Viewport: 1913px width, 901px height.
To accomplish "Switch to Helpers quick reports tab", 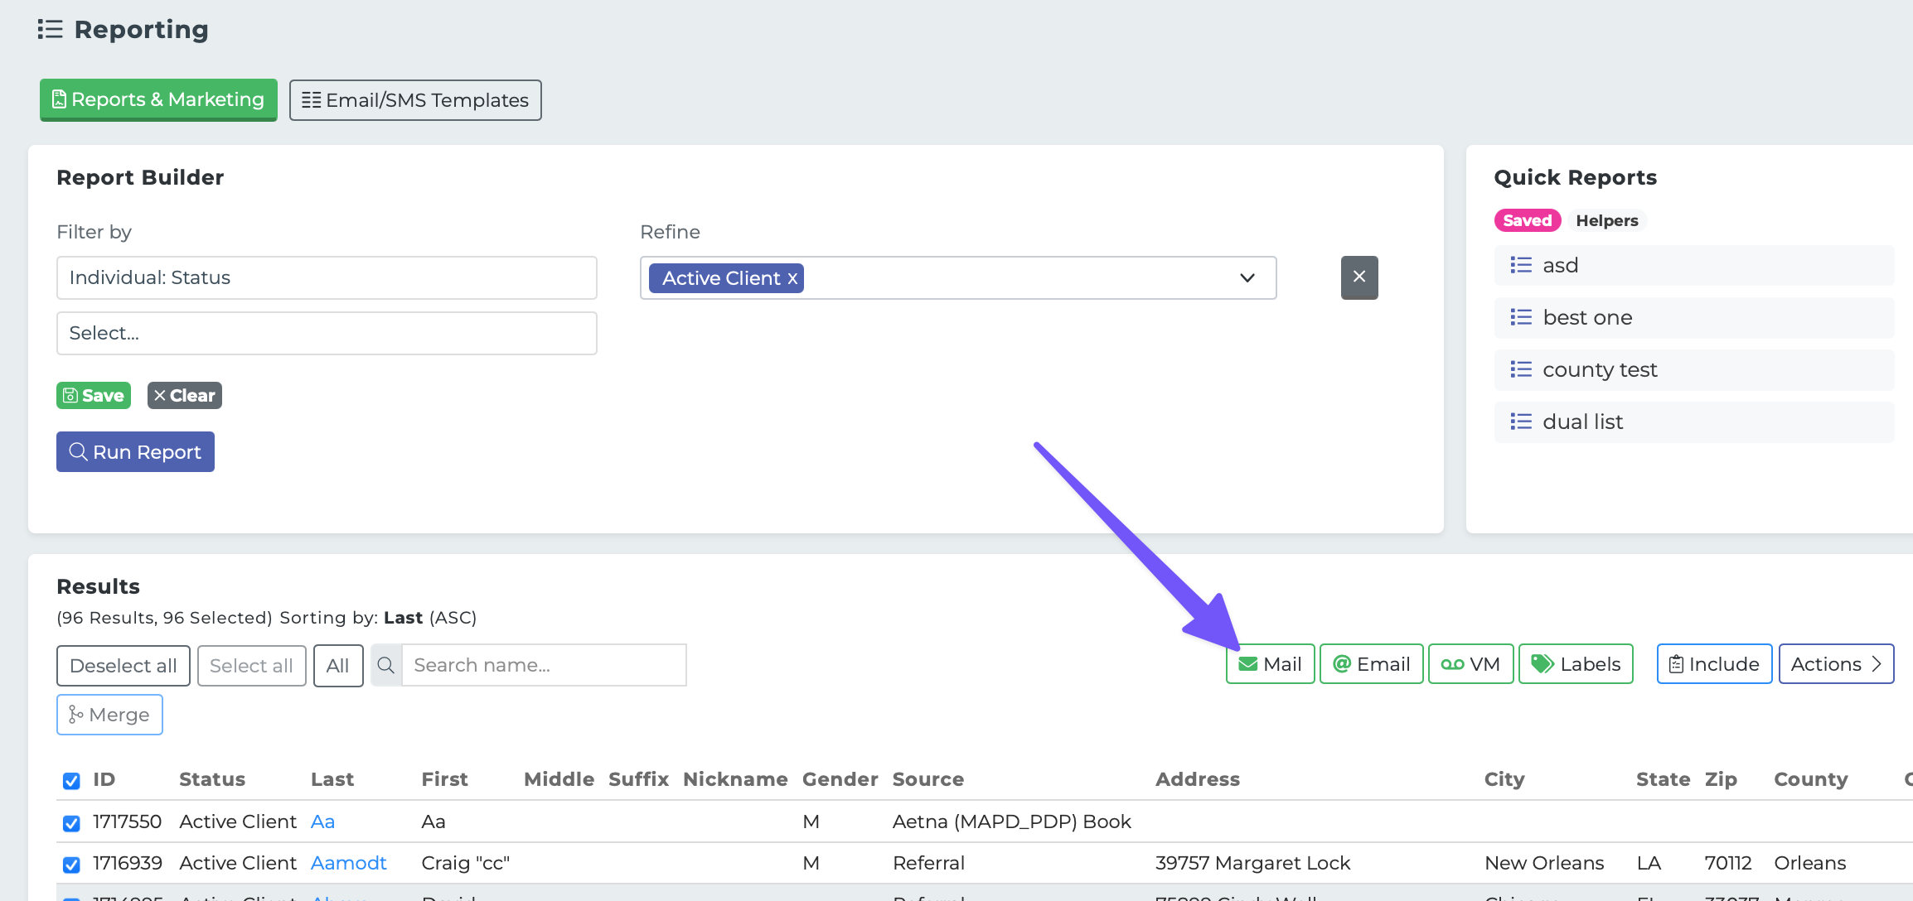I will click(1606, 220).
